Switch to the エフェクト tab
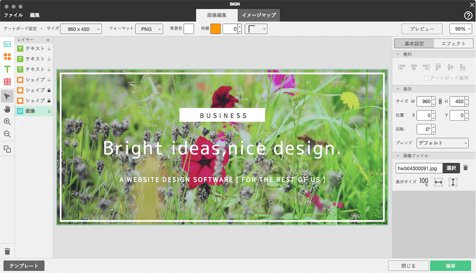The height and width of the screenshot is (273, 476). [453, 44]
